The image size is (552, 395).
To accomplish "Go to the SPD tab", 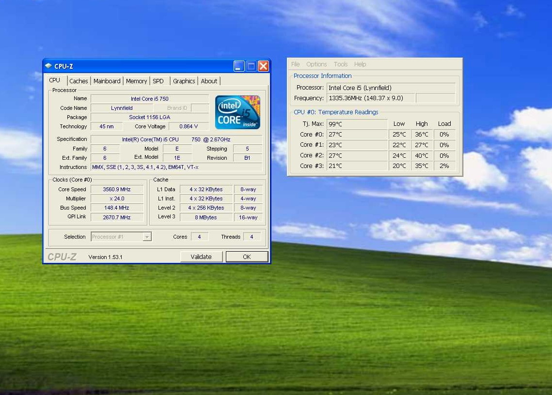I will (x=158, y=81).
